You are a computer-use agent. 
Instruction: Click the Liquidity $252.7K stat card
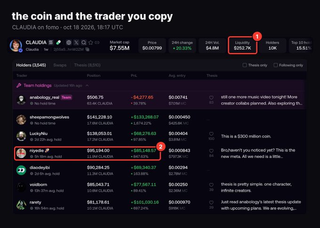pos(242,45)
